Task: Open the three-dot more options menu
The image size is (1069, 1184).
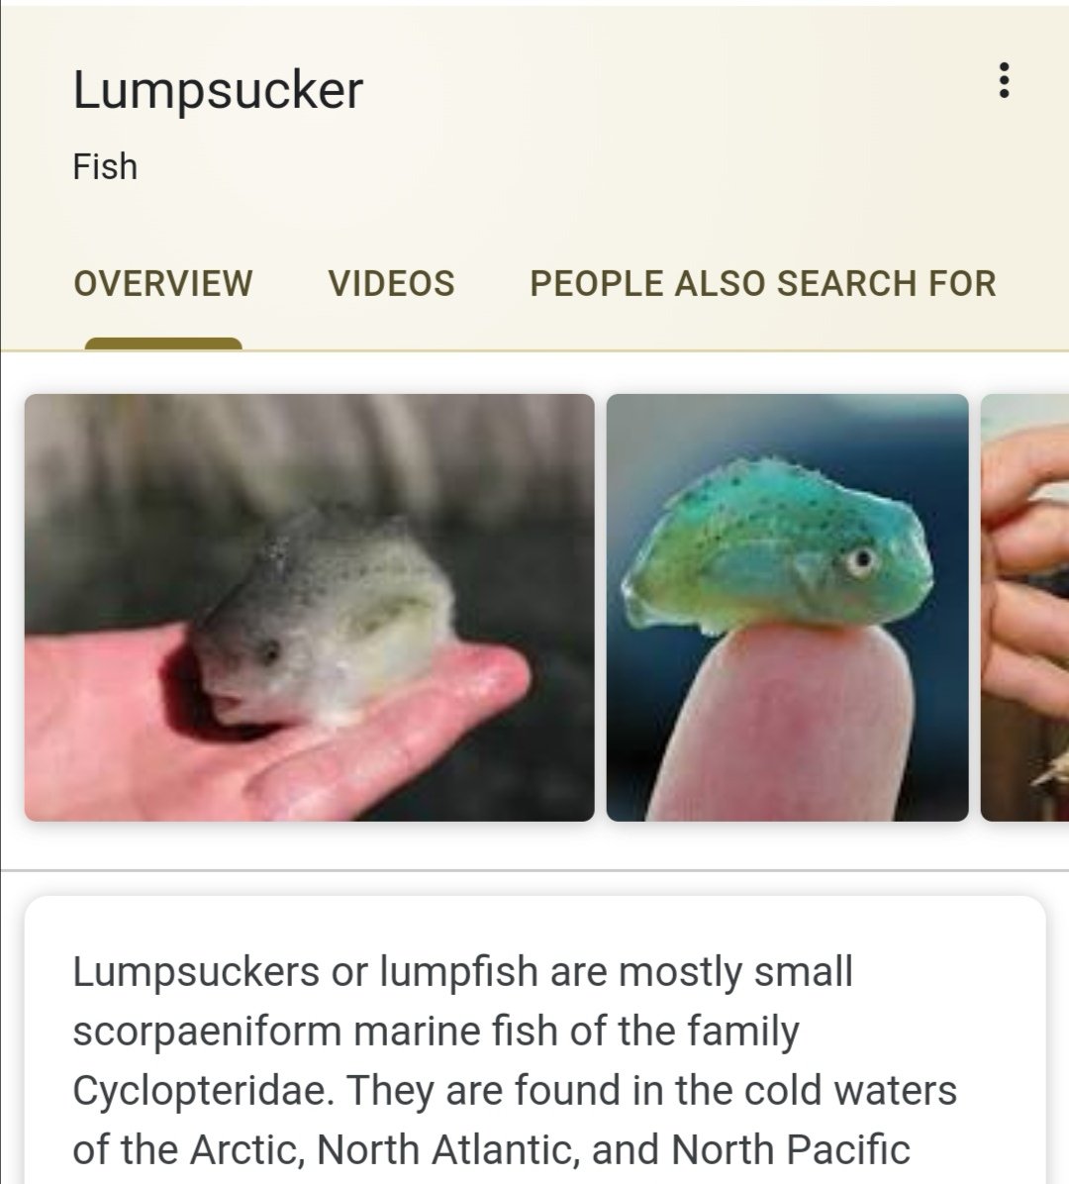Action: point(1004,80)
